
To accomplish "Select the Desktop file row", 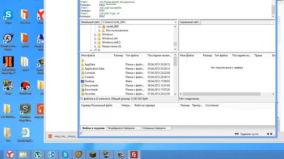I will pyautogui.click(x=126, y=81).
